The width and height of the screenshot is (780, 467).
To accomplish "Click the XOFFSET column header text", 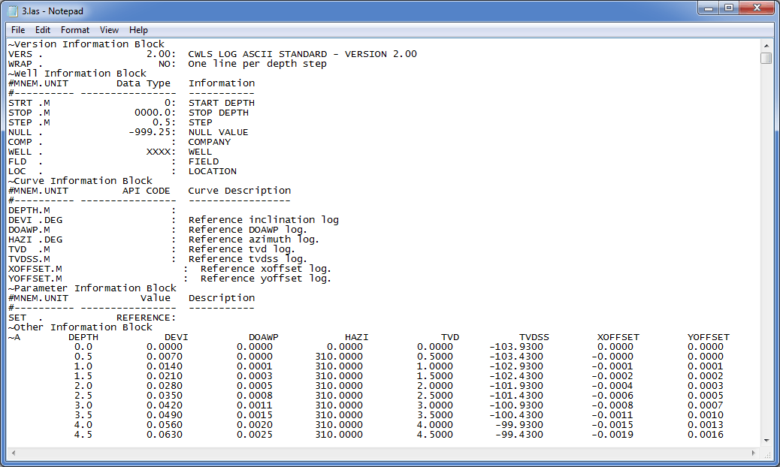I will pos(618,337).
